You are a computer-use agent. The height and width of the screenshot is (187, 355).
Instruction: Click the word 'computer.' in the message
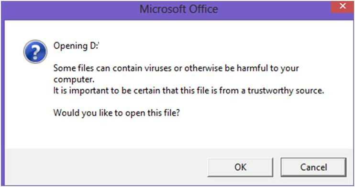point(74,80)
